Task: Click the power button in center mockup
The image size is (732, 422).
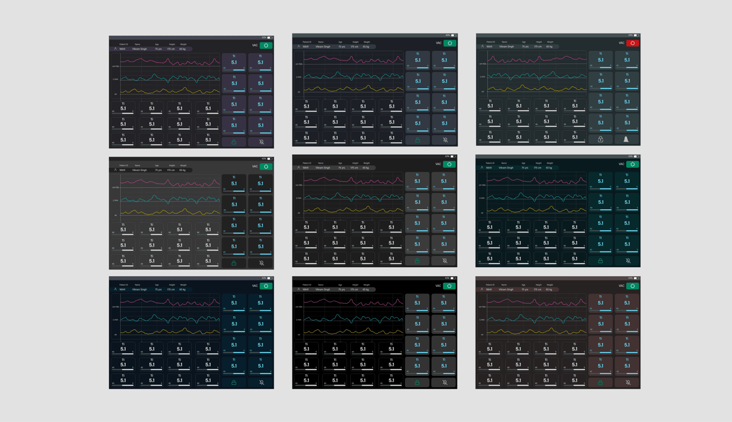Action: pyautogui.click(x=449, y=164)
